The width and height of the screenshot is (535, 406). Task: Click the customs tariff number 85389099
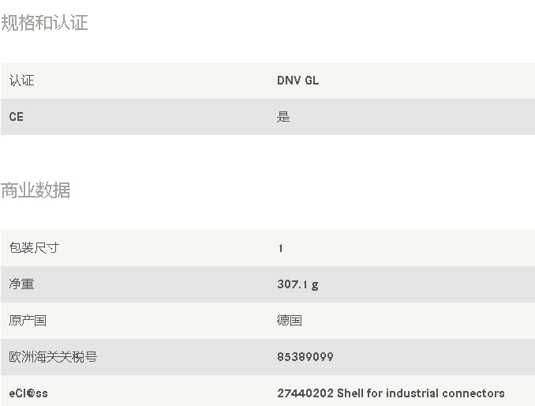305,357
